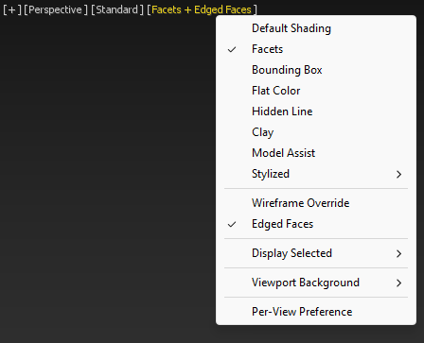The height and width of the screenshot is (343, 424).
Task: Select Flat Color shading
Action: 316,91
